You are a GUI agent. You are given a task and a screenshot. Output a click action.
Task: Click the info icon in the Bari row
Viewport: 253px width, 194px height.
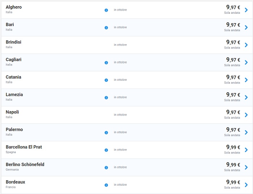(x=106, y=28)
